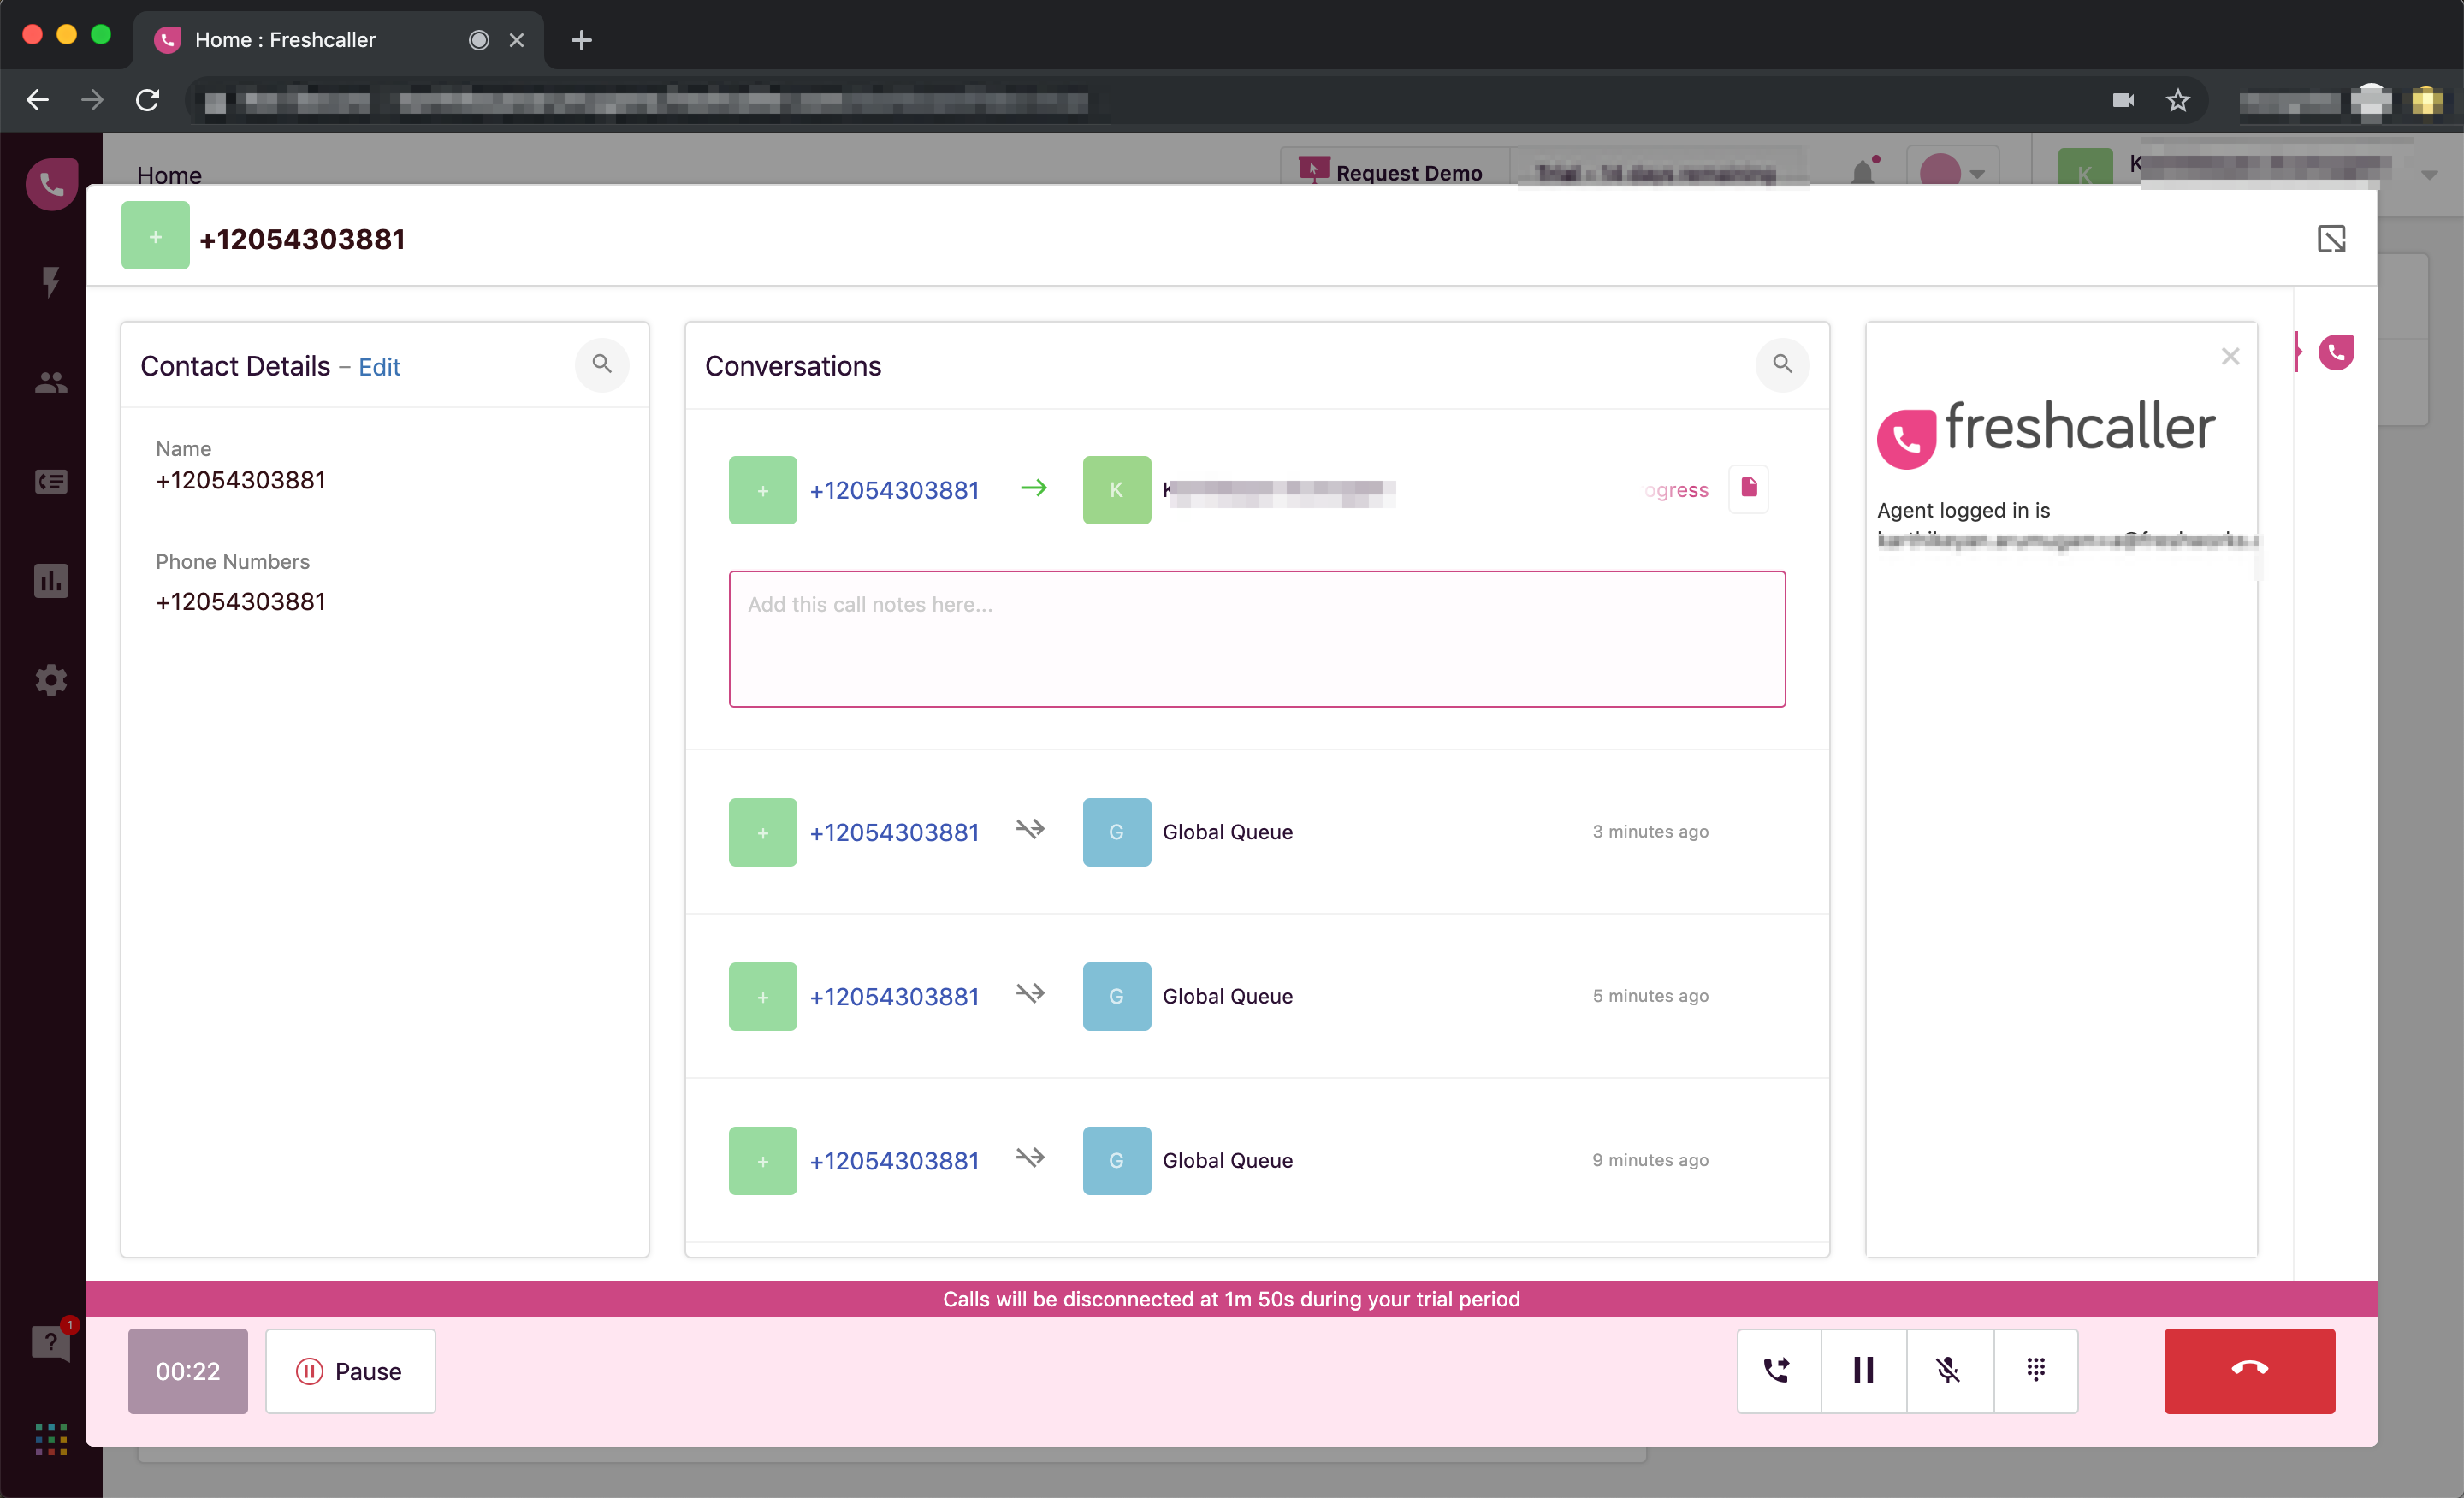Open admin settings gear in the sidebar

click(51, 680)
